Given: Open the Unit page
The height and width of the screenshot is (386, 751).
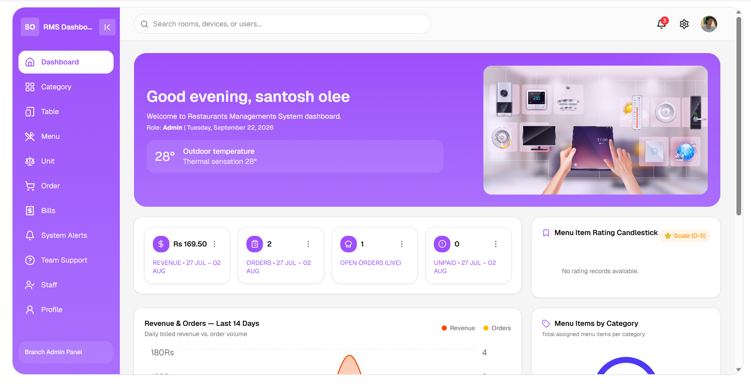Looking at the screenshot, I should pos(66,161).
